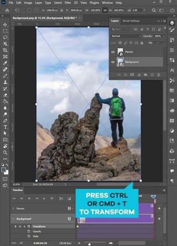Create a new group folder icon
This screenshot has width=177, height=246.
click(x=145, y=75)
